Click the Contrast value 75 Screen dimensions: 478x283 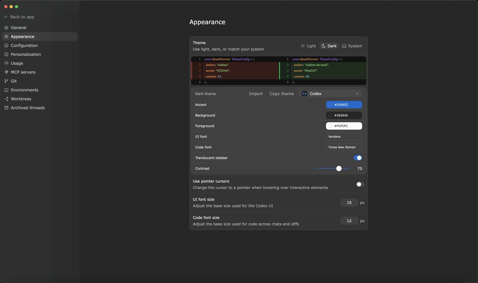coord(360,169)
